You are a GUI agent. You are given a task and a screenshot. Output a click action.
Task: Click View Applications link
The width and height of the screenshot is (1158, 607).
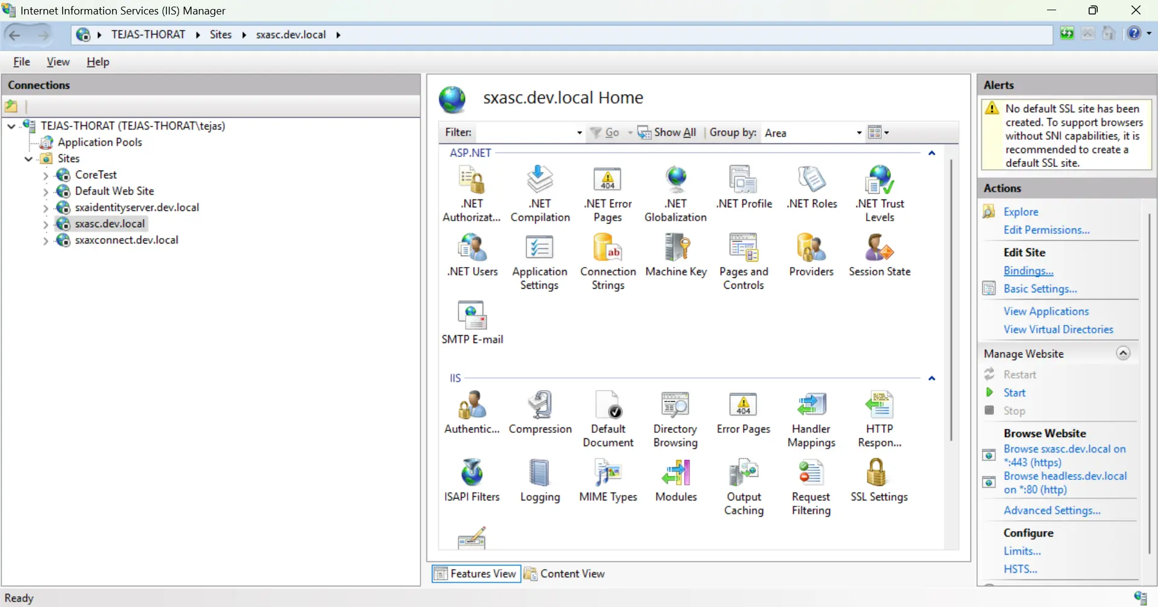(1046, 312)
